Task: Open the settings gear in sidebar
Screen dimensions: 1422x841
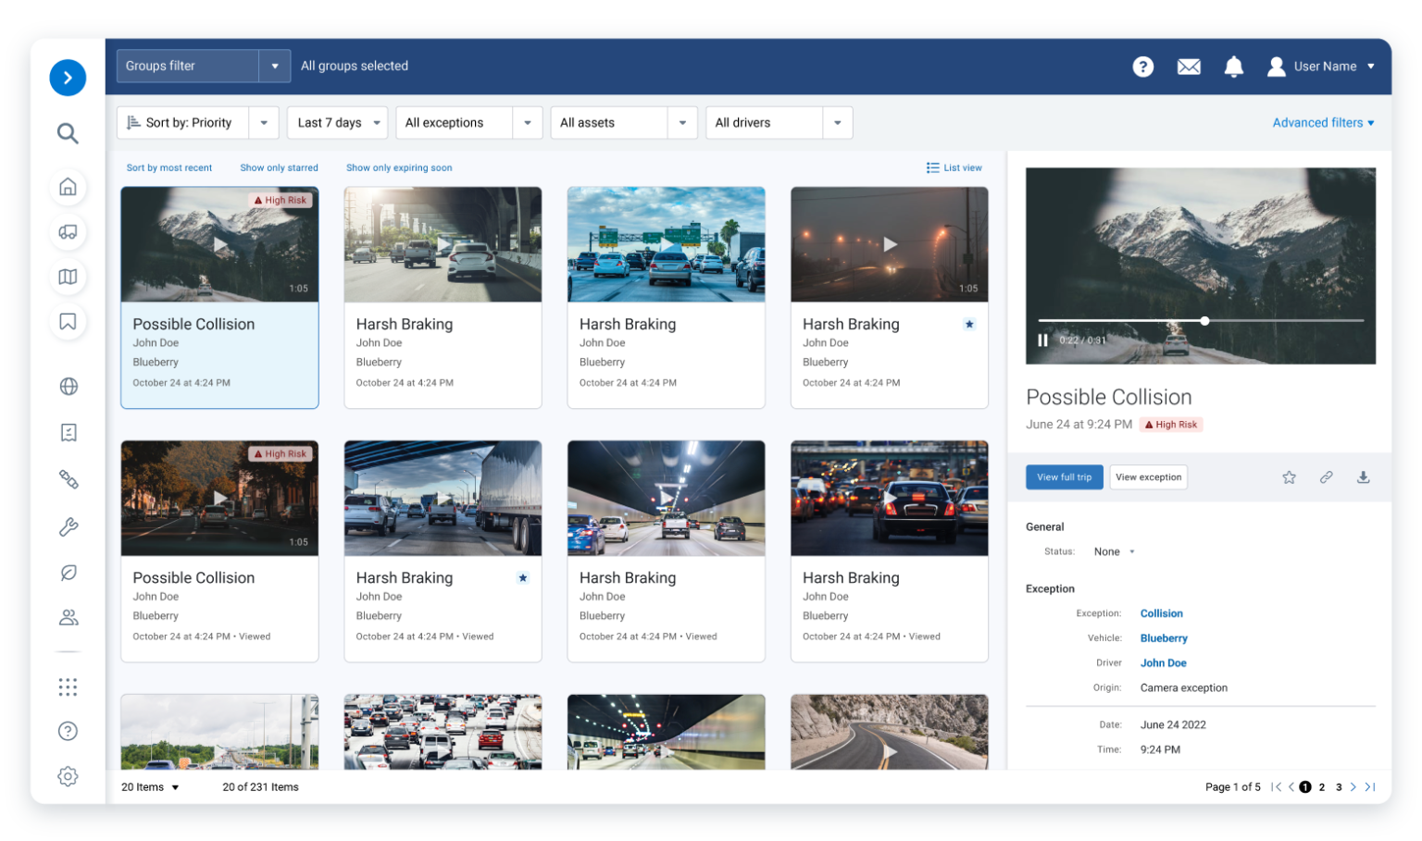Action: pyautogui.click(x=68, y=776)
